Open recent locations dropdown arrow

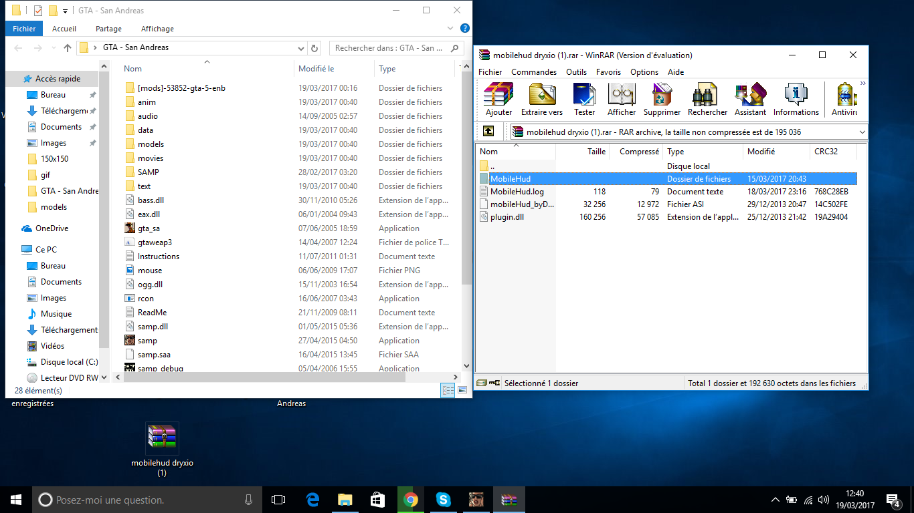tap(54, 48)
